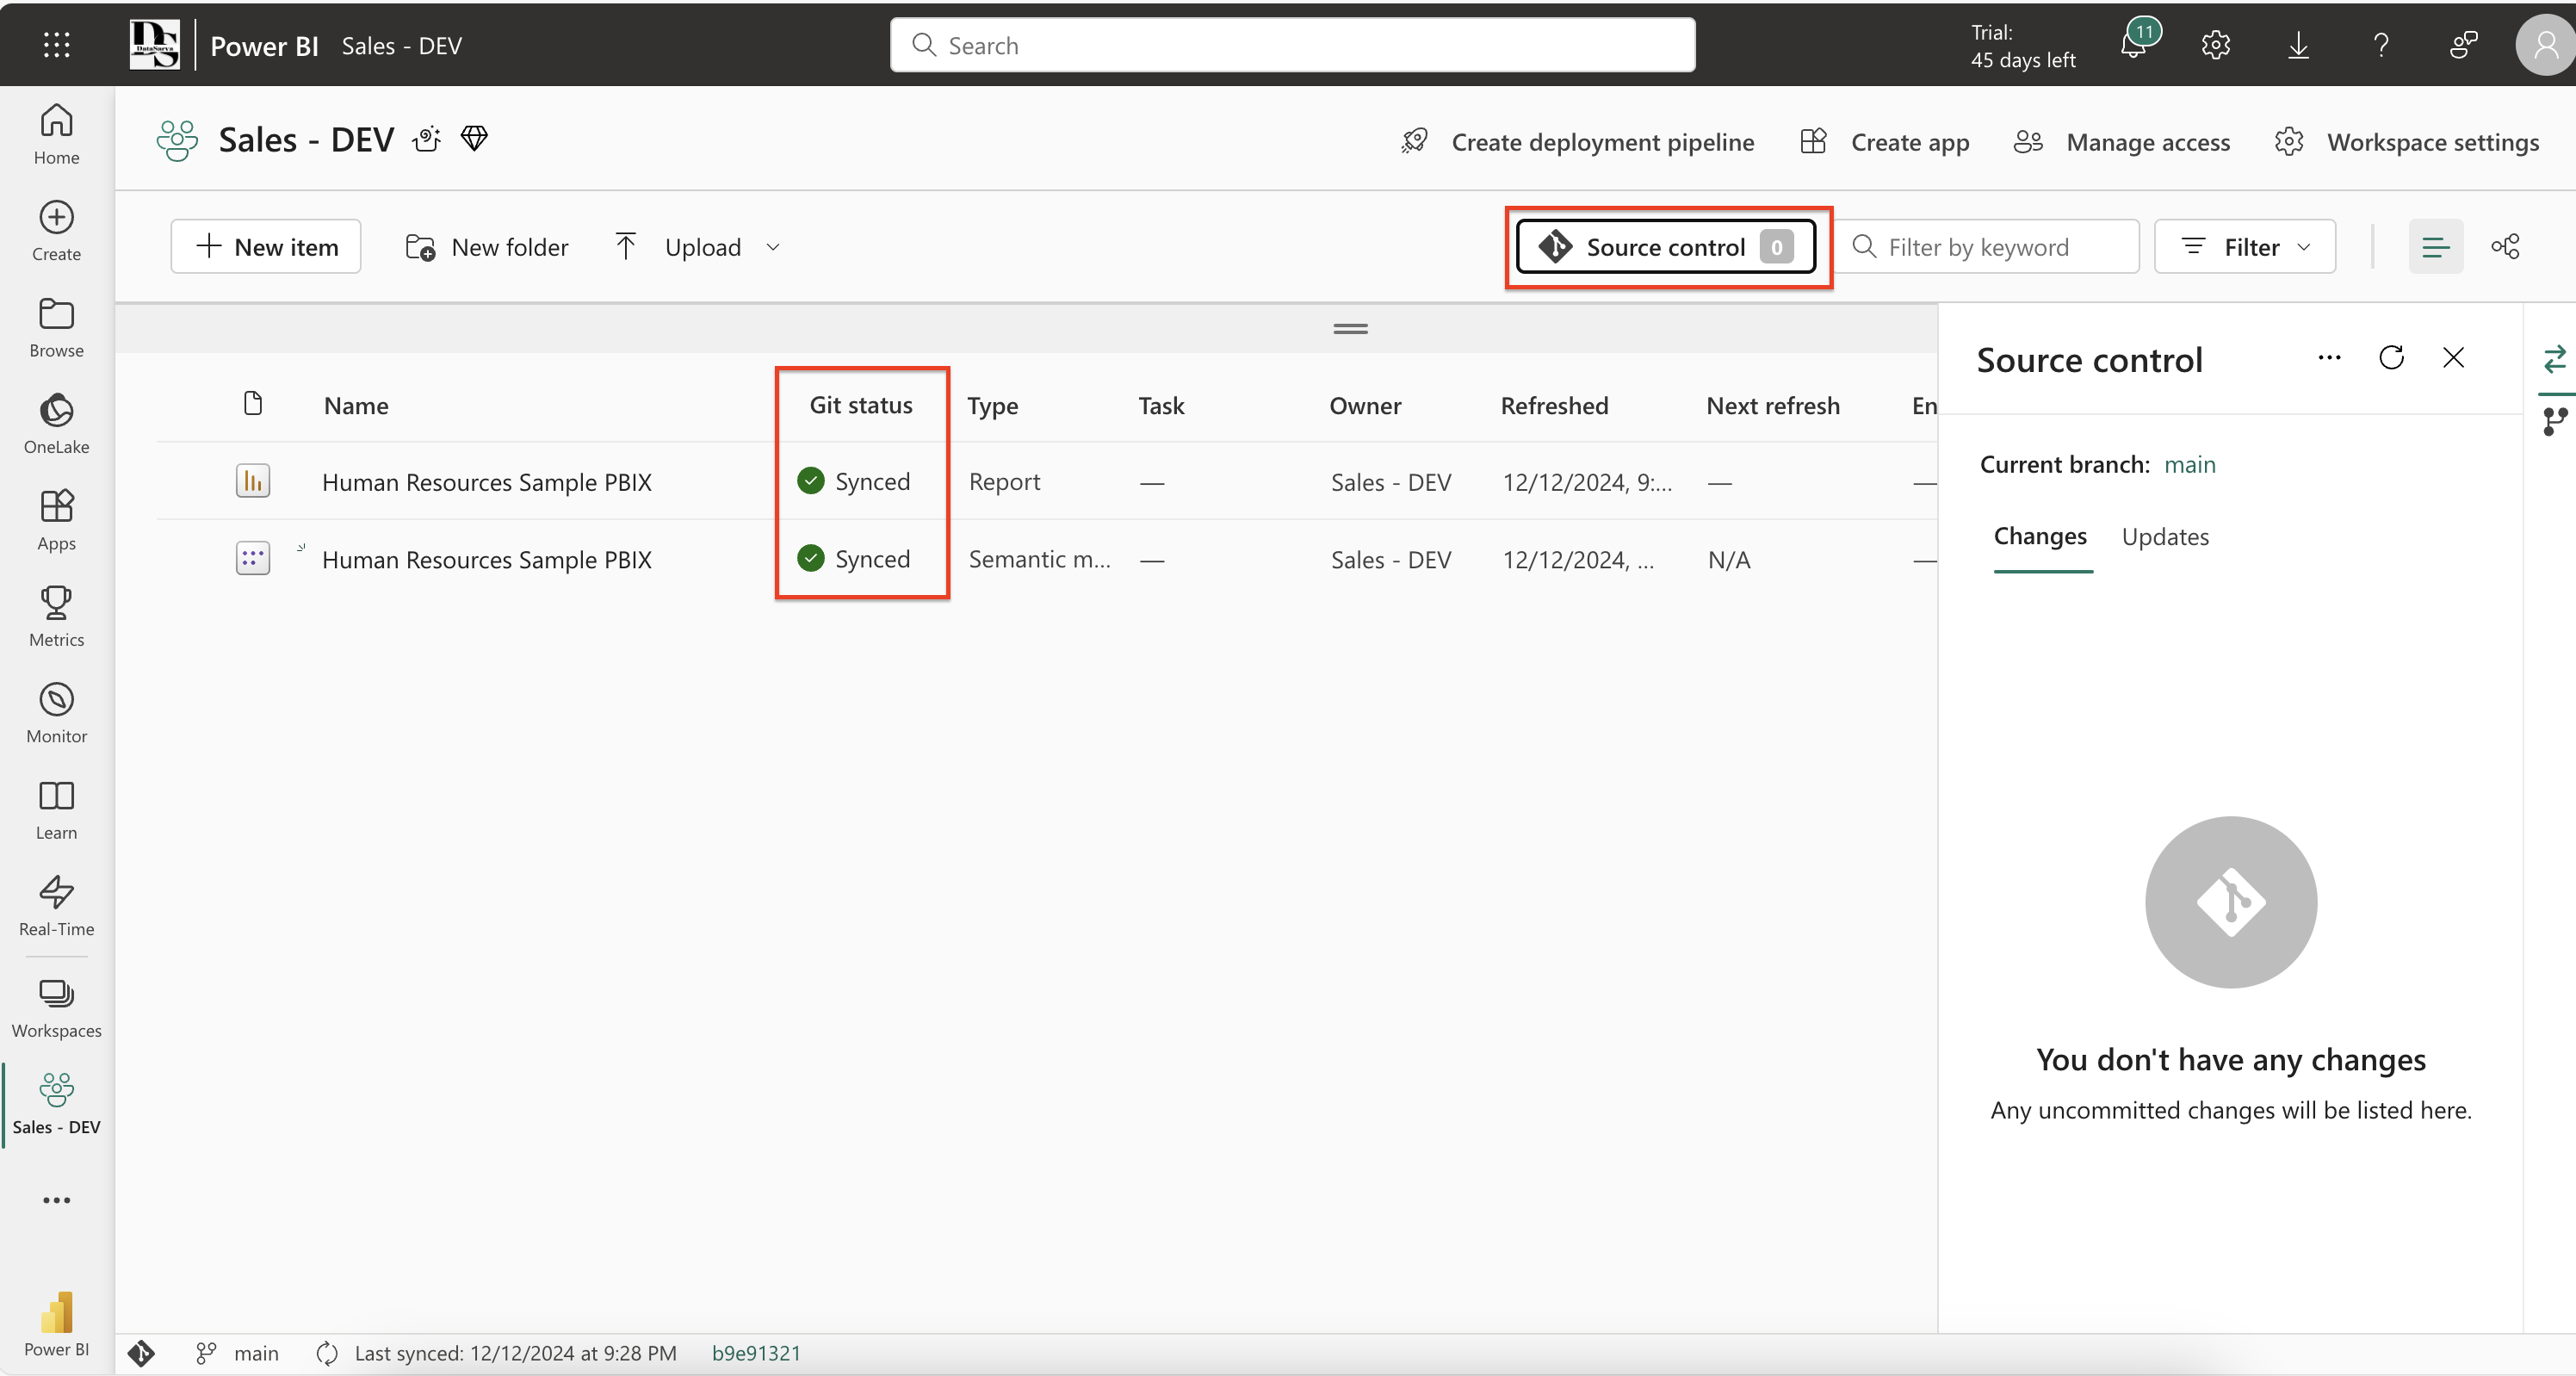2576x1376 pixels.
Task: Click the semantic model item type icon
Action: pos(252,558)
